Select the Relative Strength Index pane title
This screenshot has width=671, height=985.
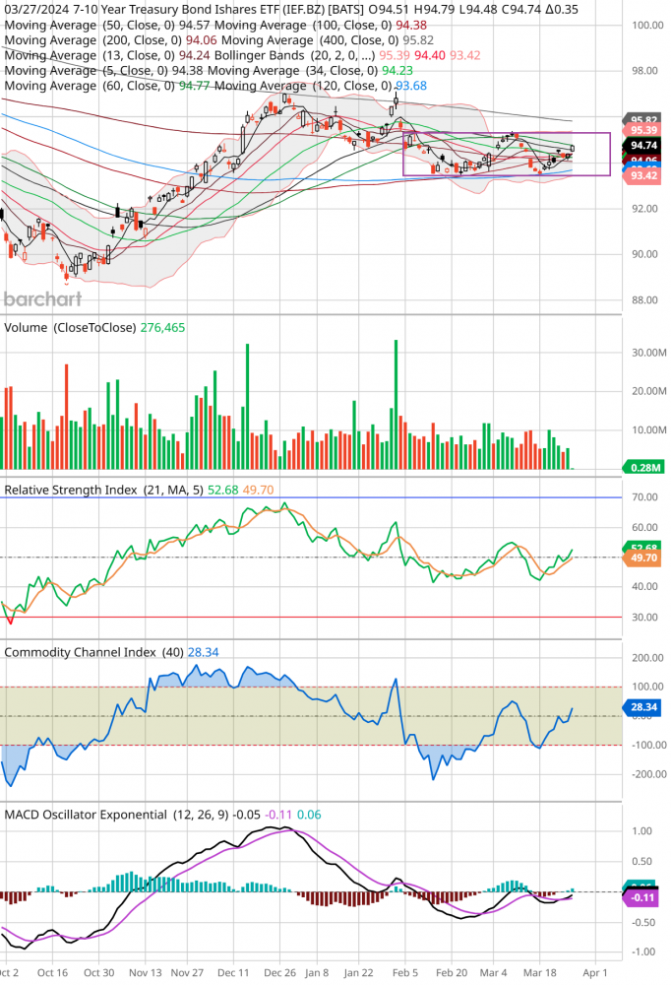79,489
